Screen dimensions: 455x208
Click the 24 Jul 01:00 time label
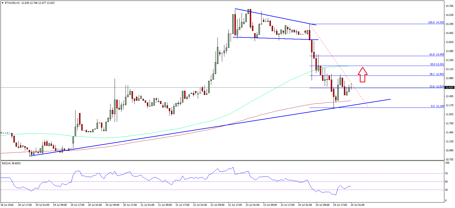coord(305,205)
